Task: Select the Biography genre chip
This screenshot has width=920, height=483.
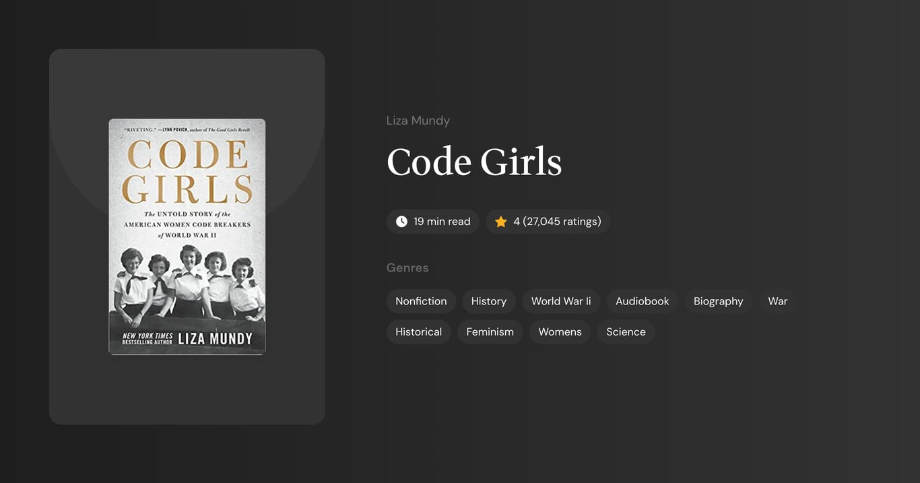Action: click(718, 301)
